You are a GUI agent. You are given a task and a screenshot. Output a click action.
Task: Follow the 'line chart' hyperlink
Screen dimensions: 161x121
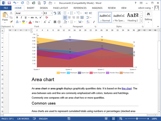coord(127,88)
